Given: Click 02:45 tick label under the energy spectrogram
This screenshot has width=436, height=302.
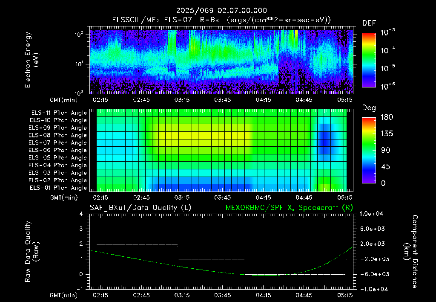Looking at the screenshot, I should tap(141, 100).
